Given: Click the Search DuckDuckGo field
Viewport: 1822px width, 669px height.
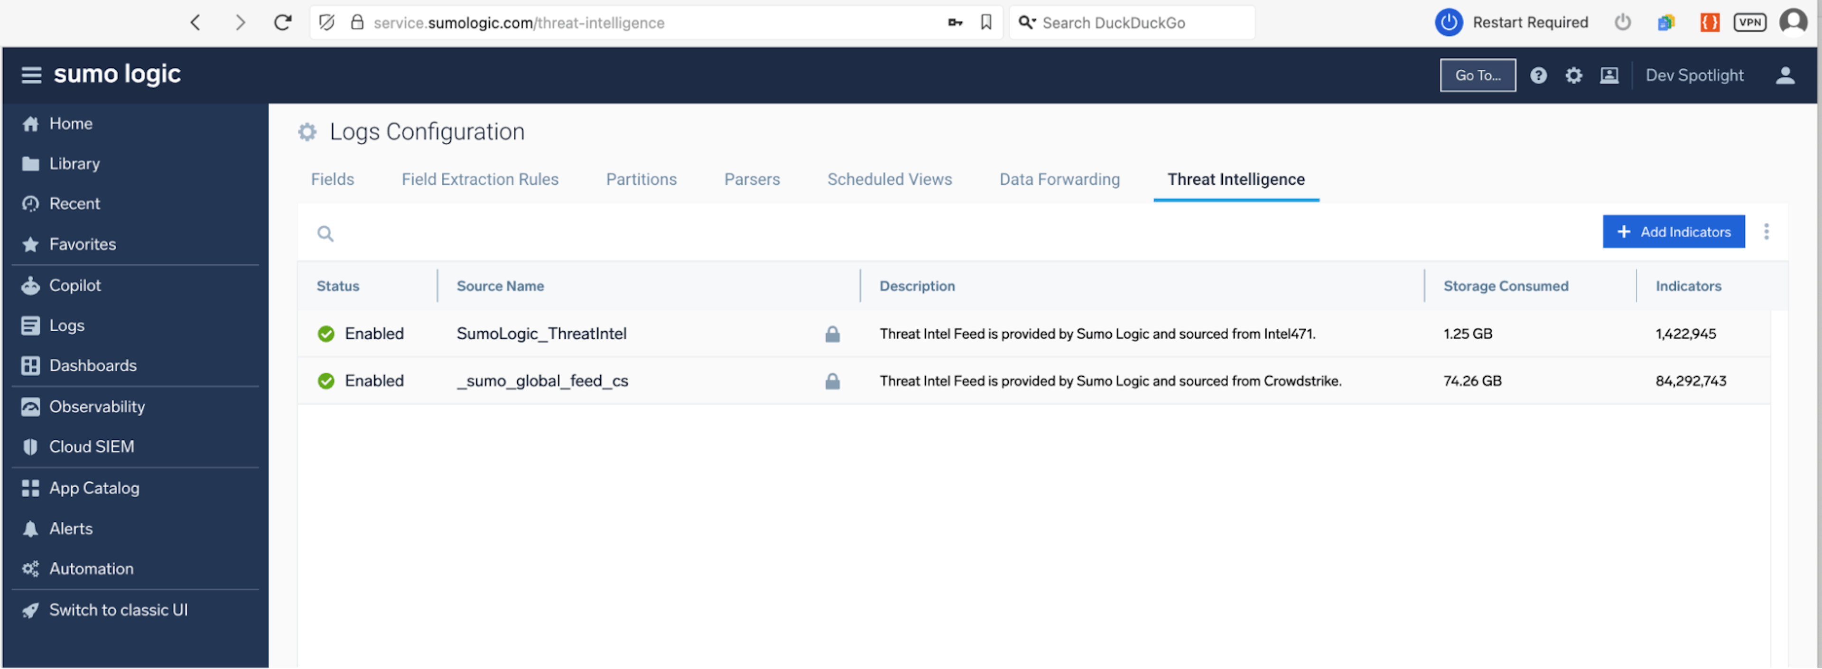Looking at the screenshot, I should [x=1132, y=23].
